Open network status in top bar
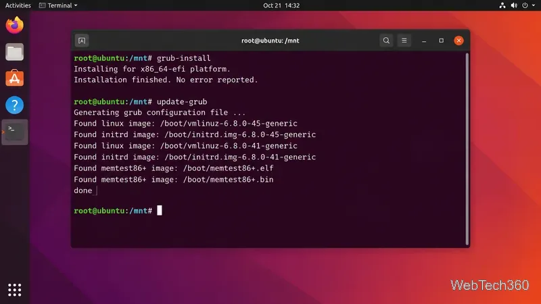 tap(502, 5)
